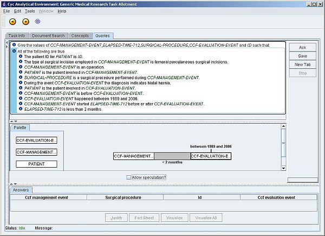The height and width of the screenshot is (236, 325).
Task: Click bullet icon beside 'All of the following are true'
Action: point(15,51)
